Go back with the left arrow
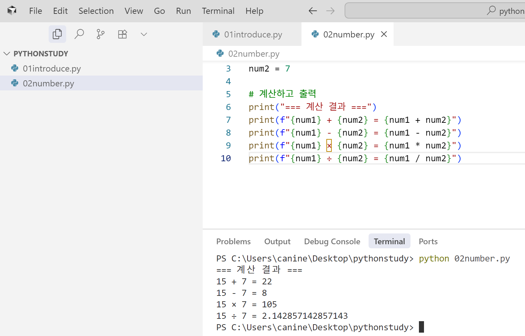Screen dimensions: 525x336 click(313, 11)
